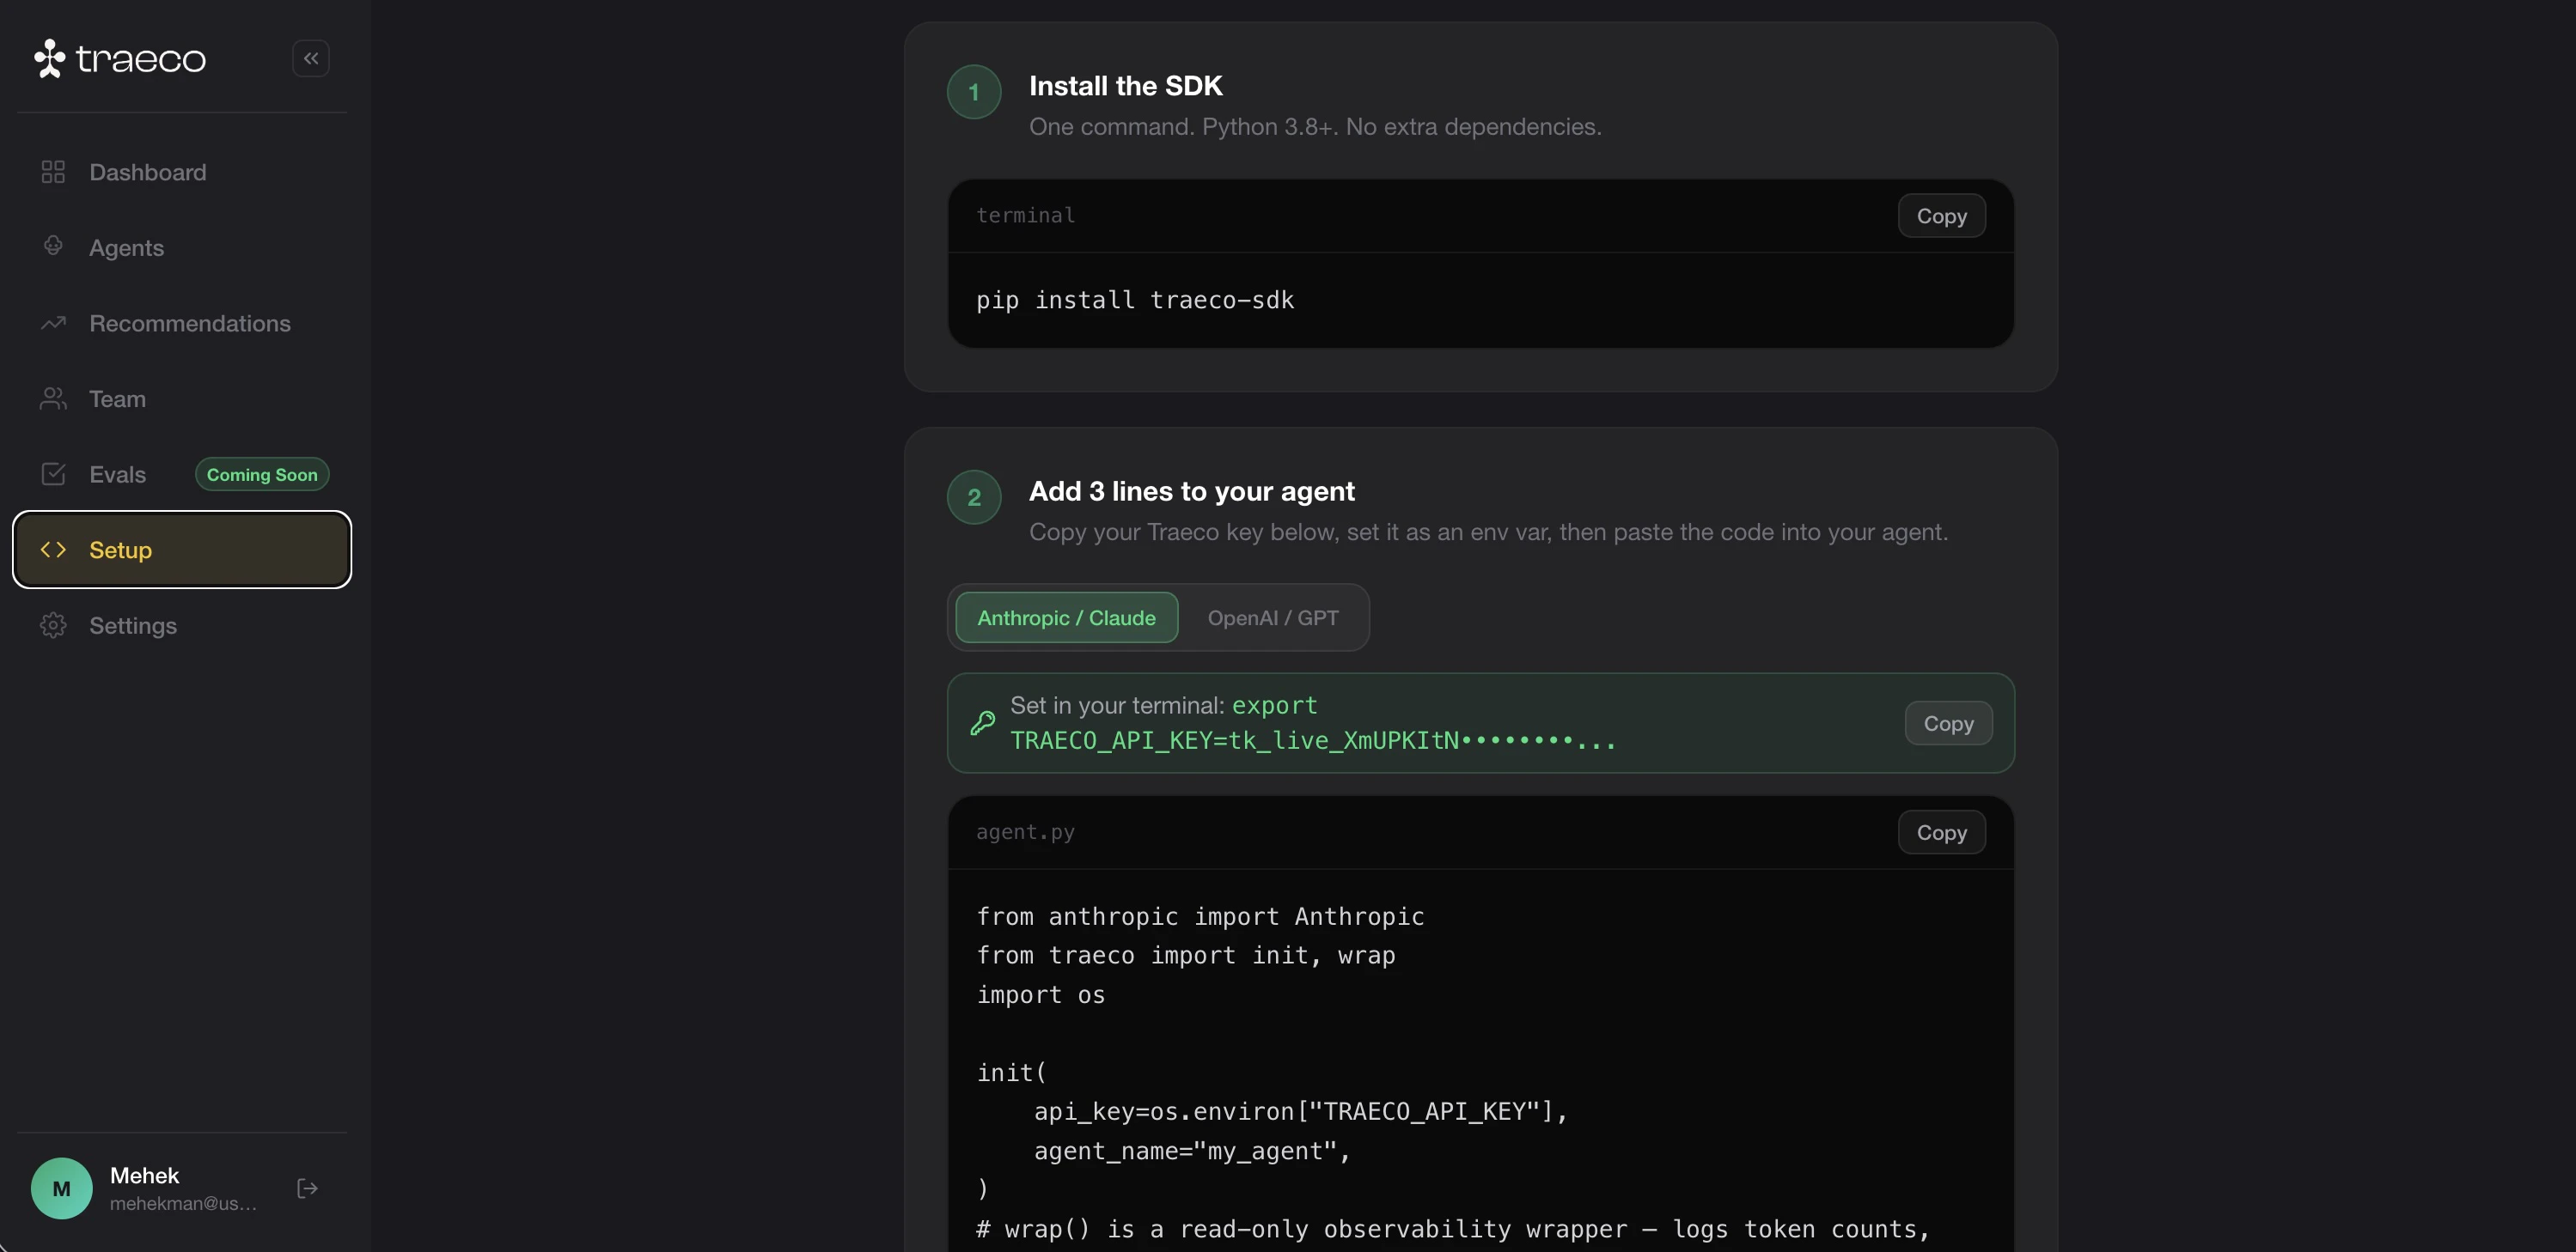
Task: Switch to the Anthropic / Claude tab
Action: pyautogui.click(x=1066, y=617)
